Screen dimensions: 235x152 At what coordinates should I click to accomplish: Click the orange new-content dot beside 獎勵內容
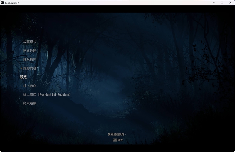[21, 68]
